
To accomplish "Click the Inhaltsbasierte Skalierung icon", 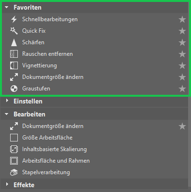I will [14, 149].
